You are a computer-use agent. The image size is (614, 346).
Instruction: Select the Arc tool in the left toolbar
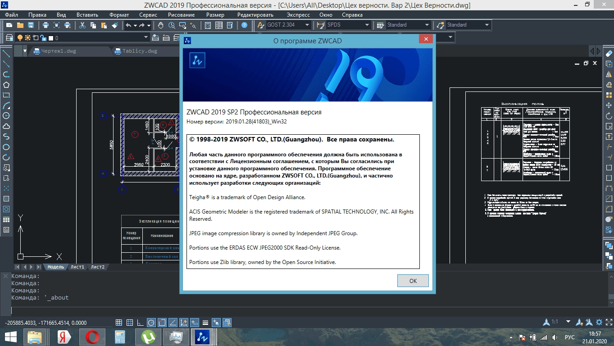pos(6,105)
